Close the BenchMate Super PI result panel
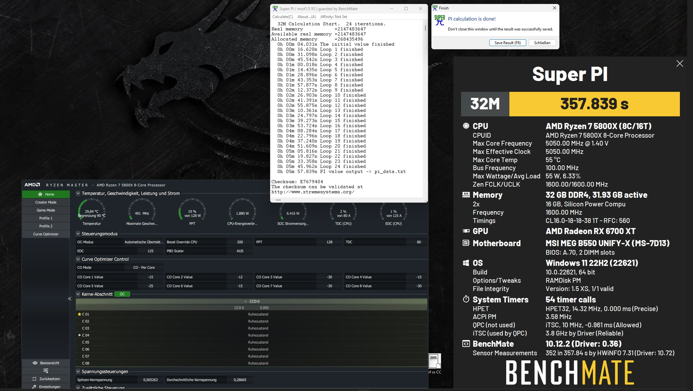 [679, 64]
